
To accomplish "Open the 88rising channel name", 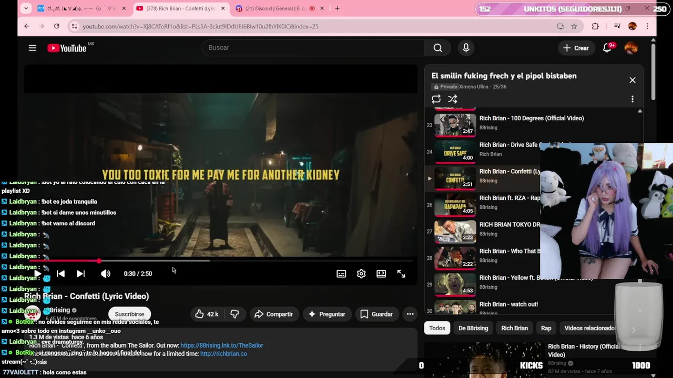I will click(x=59, y=310).
